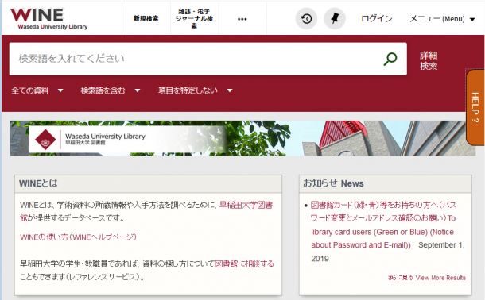Select the 新規検索 menu item
The image size is (485, 300).
tap(146, 19)
